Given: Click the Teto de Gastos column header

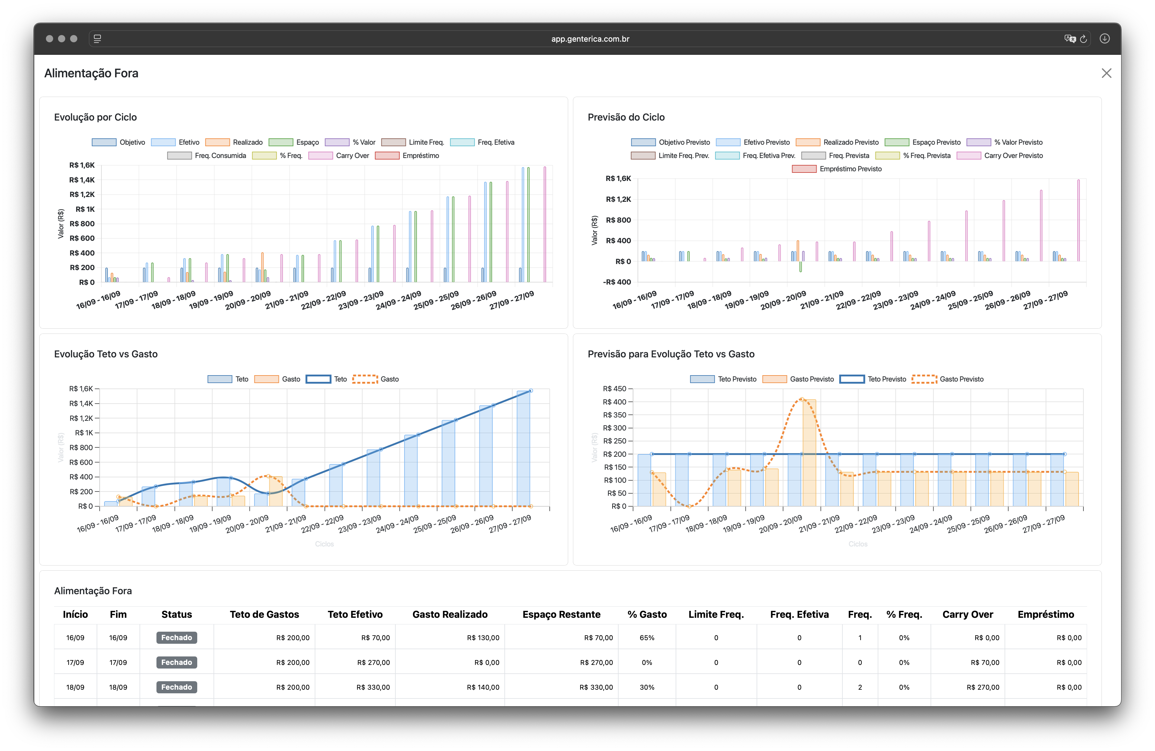Looking at the screenshot, I should click(x=264, y=614).
